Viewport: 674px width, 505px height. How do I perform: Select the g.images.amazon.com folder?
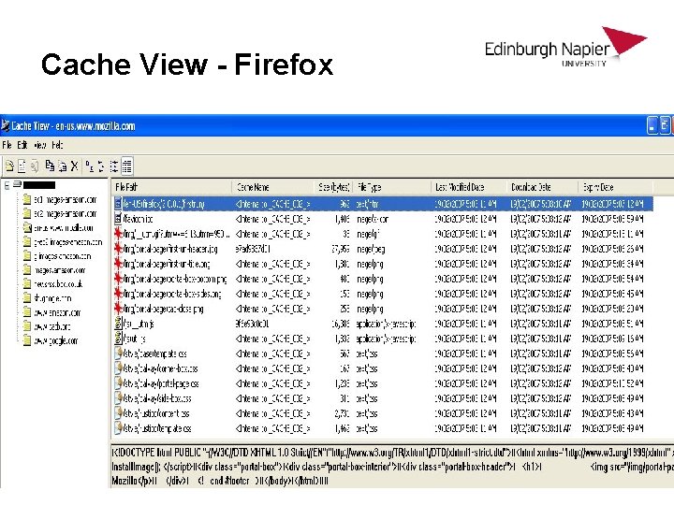[57, 256]
